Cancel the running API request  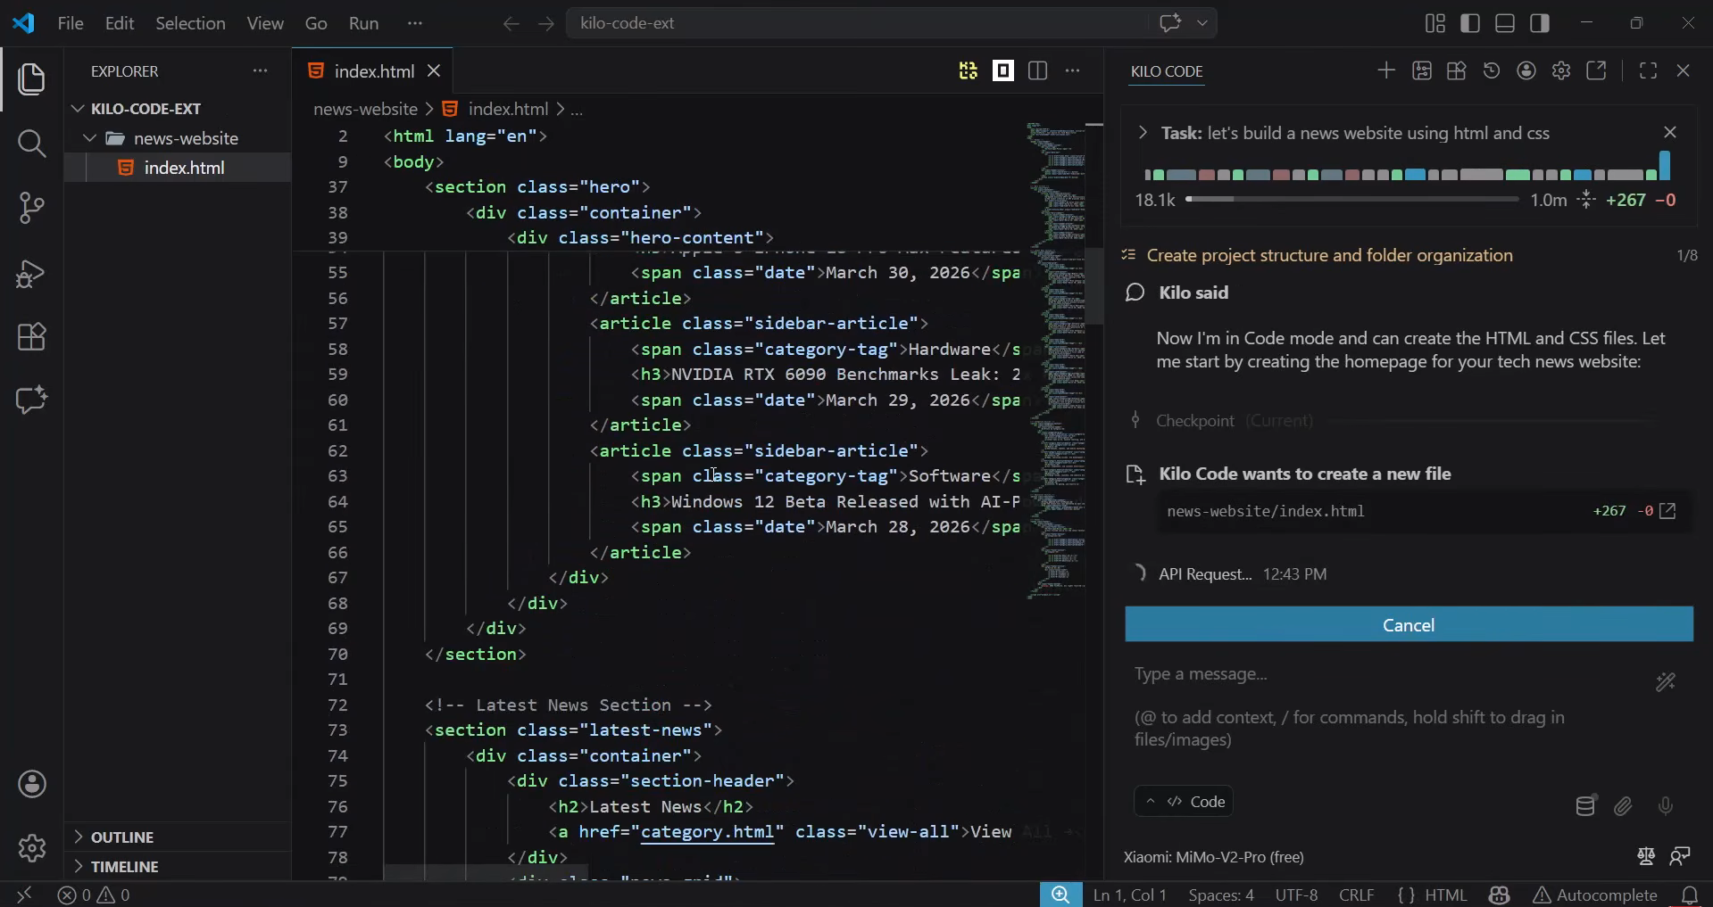(1409, 624)
